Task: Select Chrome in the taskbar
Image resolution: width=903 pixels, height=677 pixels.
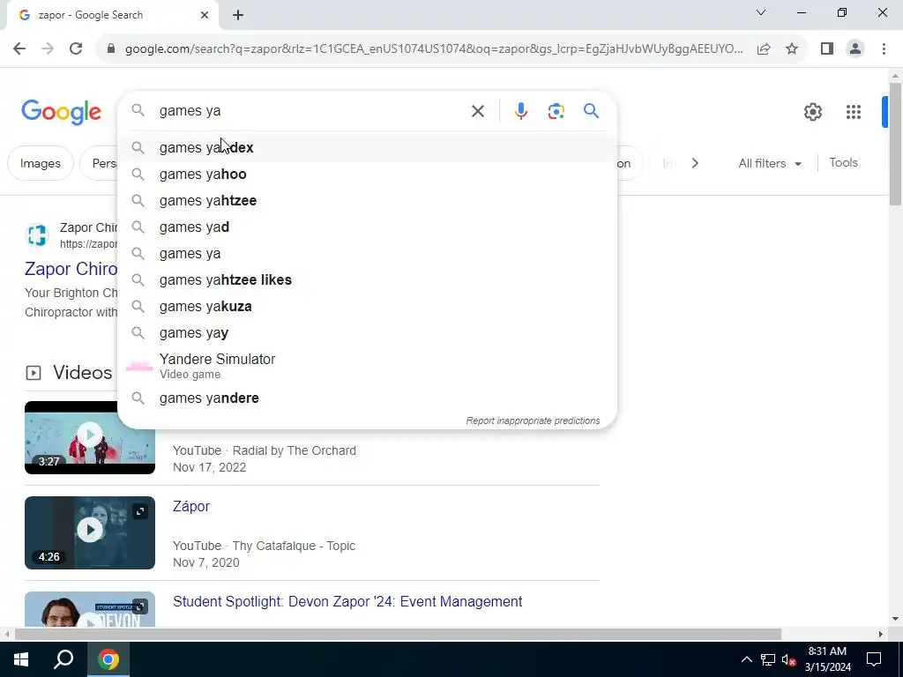Action: pos(108,659)
